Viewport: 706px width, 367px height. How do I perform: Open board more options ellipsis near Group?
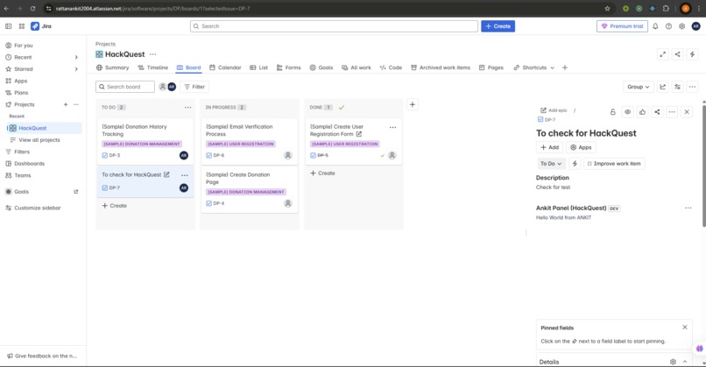coord(692,87)
